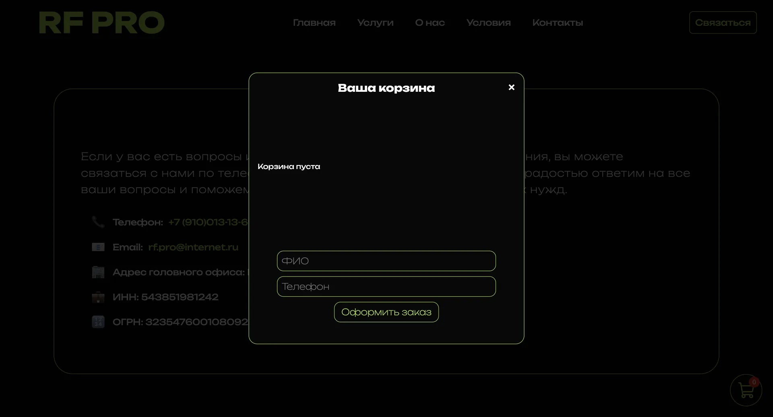This screenshot has width=773, height=417.
Task: Go to Главная in the navigation
Action: 314,23
